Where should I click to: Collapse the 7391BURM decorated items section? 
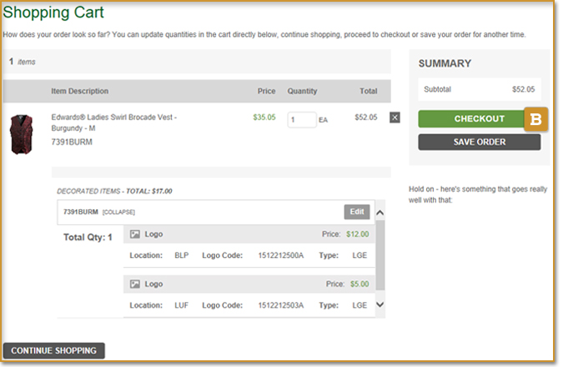[118, 213]
